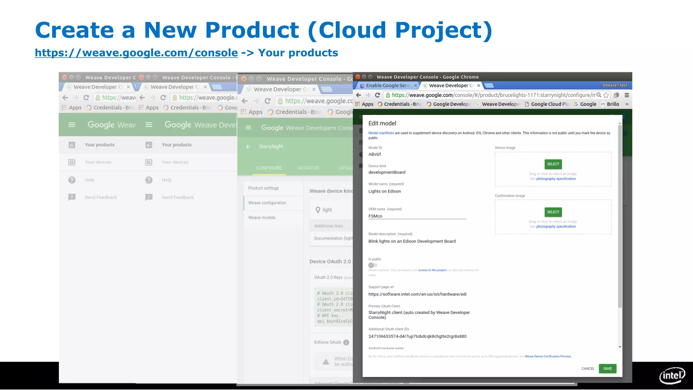Click Your products icon in leftmost window

(72, 145)
